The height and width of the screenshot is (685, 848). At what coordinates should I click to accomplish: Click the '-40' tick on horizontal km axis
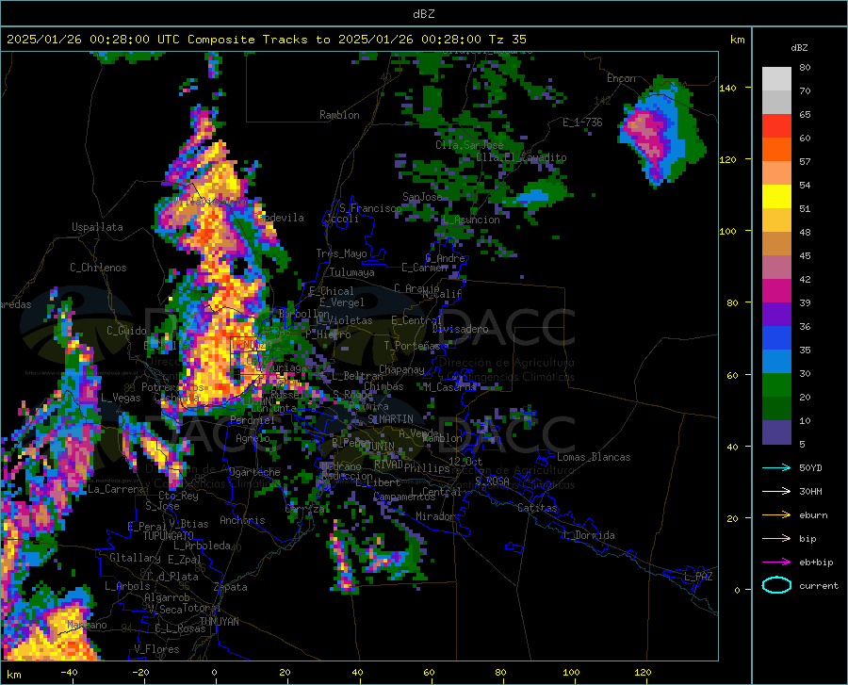tap(69, 672)
